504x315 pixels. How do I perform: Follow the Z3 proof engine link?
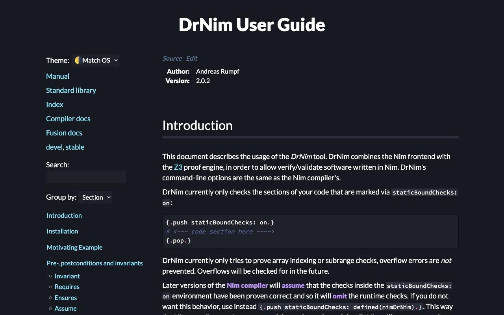(x=178, y=167)
